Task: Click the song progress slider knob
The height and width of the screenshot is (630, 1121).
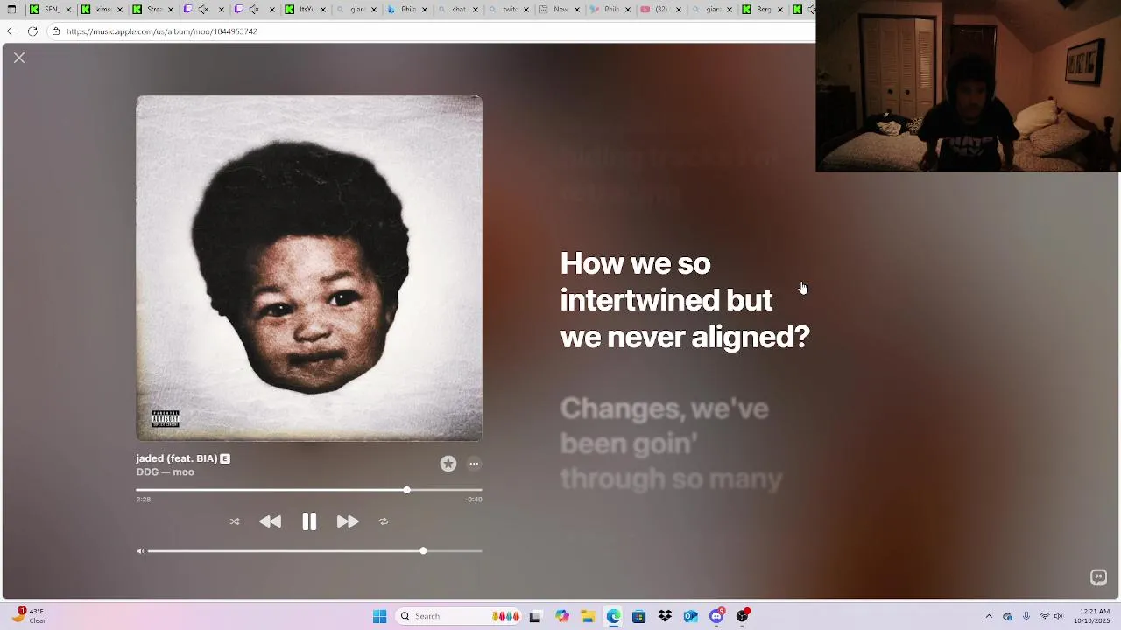Action: coord(406,490)
